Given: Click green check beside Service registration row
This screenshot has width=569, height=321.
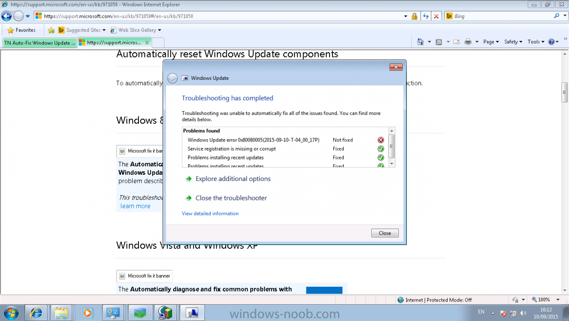Looking at the screenshot, I should (x=381, y=149).
